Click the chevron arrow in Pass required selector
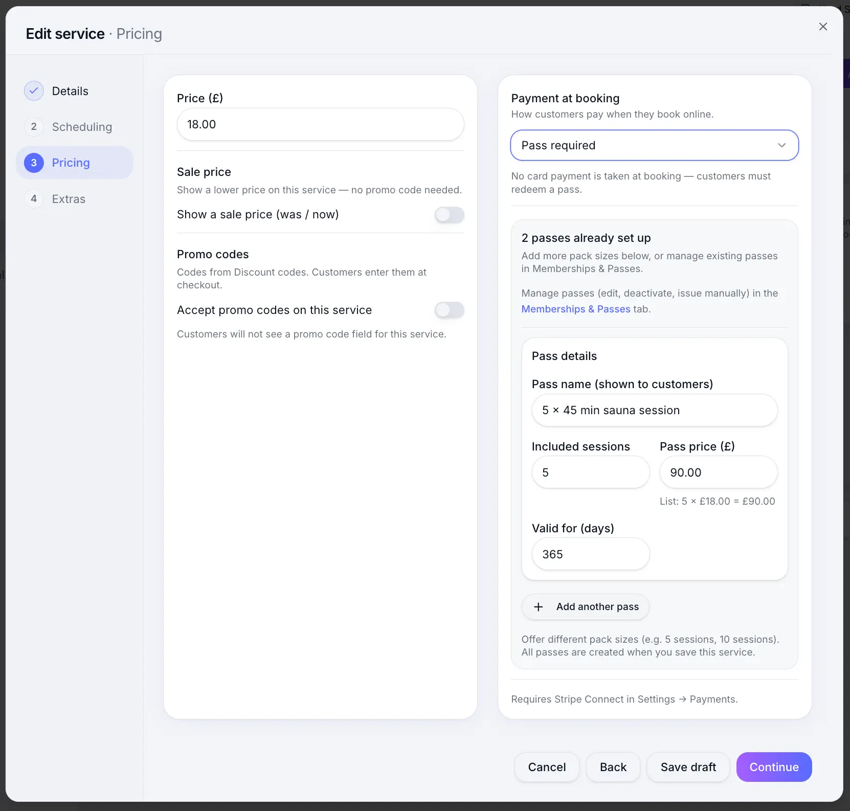The image size is (850, 811). (x=781, y=145)
